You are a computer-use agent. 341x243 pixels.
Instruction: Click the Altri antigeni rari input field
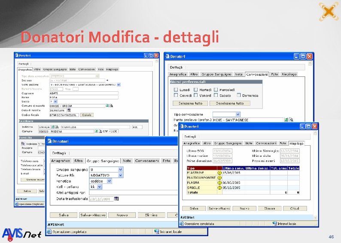pyautogui.click(x=133, y=192)
